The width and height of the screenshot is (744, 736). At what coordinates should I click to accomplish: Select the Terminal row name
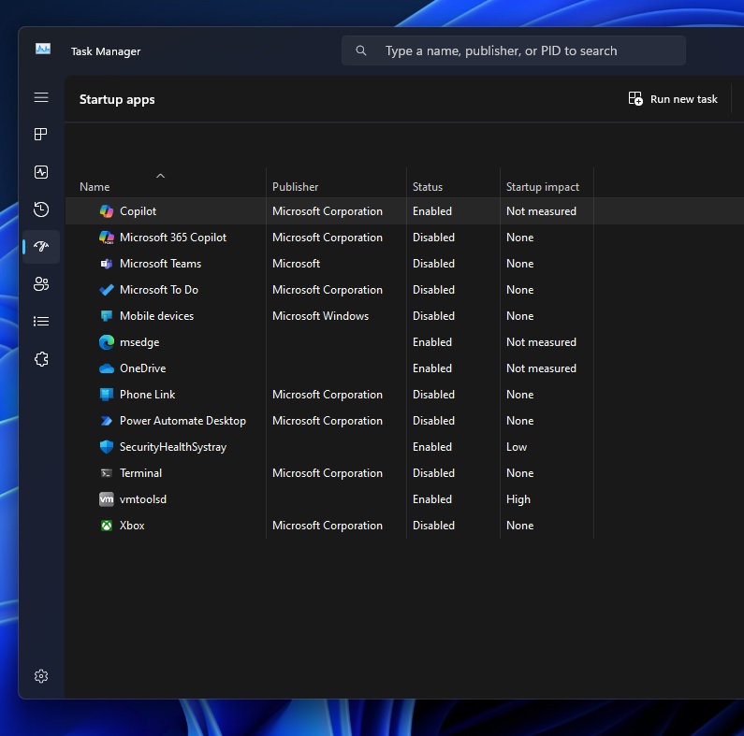(140, 473)
